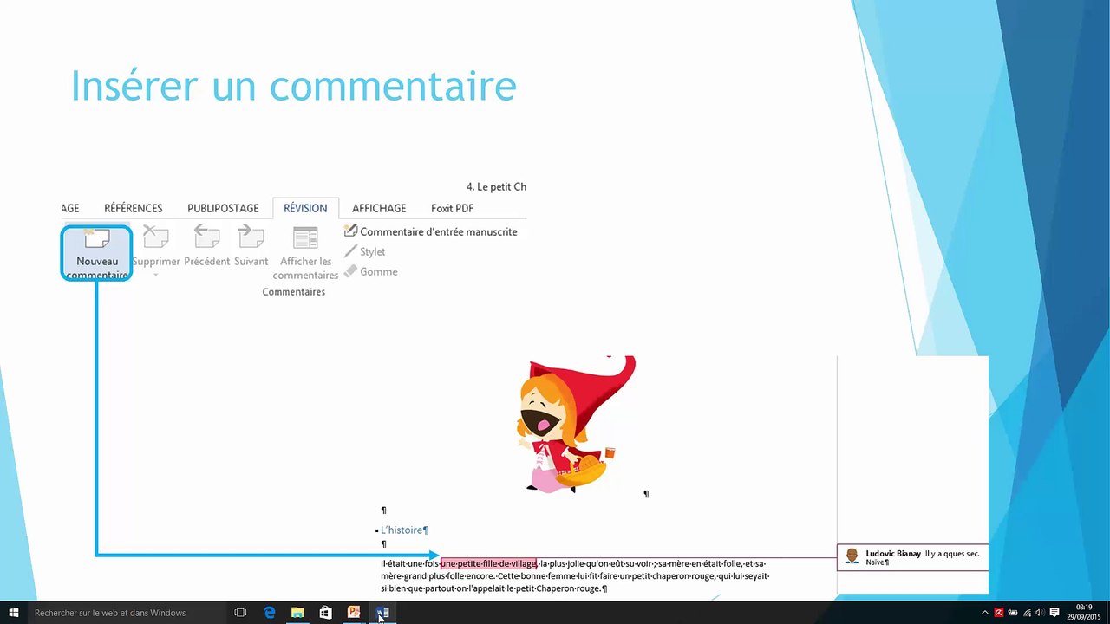Screen dimensions: 1110x624
Task: Switch to the RÉFÉRENCES tab
Action: click(x=133, y=208)
